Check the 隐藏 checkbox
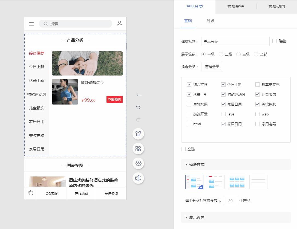The image size is (297, 229). pos(275,41)
